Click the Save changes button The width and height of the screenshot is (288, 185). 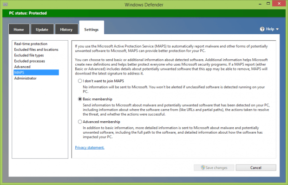click(x=214, y=167)
